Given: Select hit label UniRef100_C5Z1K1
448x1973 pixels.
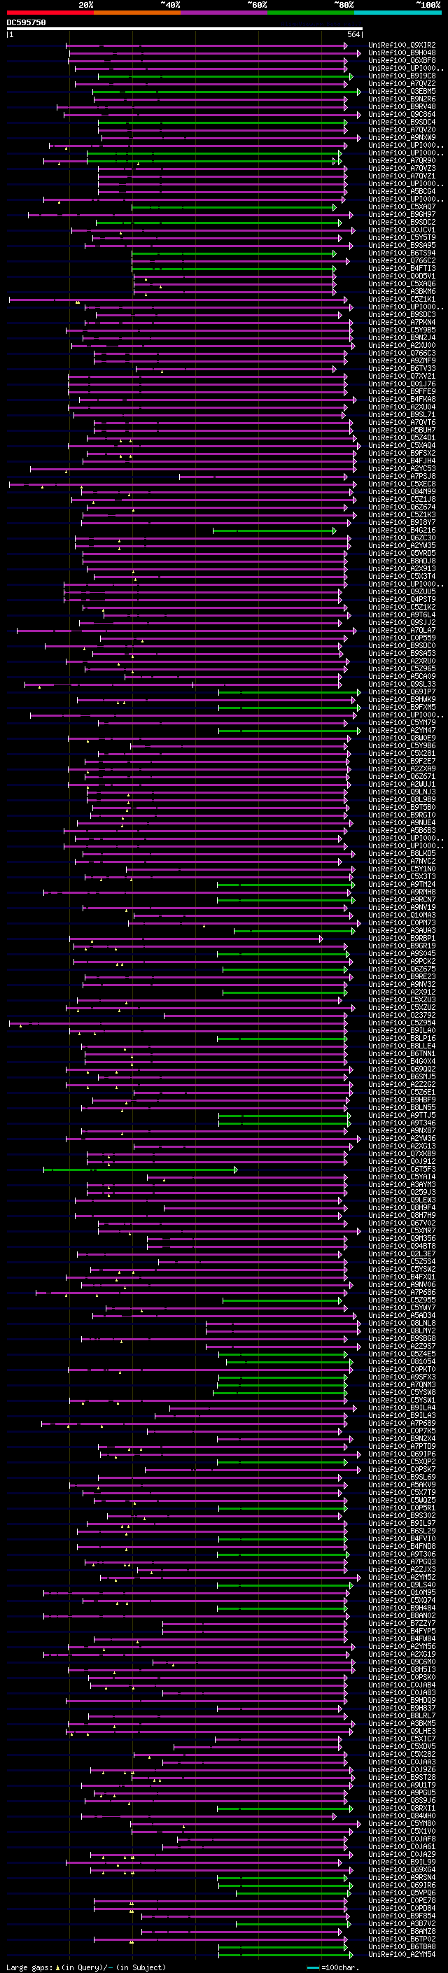Looking at the screenshot, I should click(x=402, y=300).
